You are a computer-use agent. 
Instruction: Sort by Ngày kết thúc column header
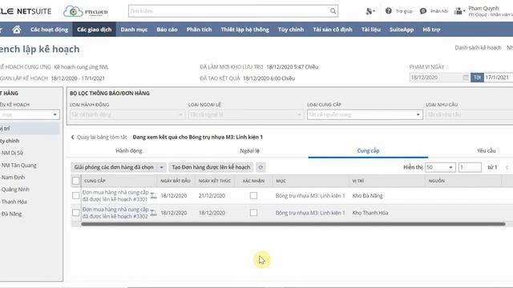tap(215, 181)
